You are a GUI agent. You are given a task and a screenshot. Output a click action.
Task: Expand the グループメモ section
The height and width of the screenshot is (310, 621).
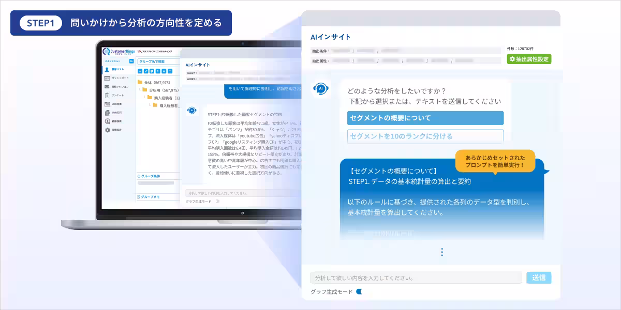click(x=150, y=196)
